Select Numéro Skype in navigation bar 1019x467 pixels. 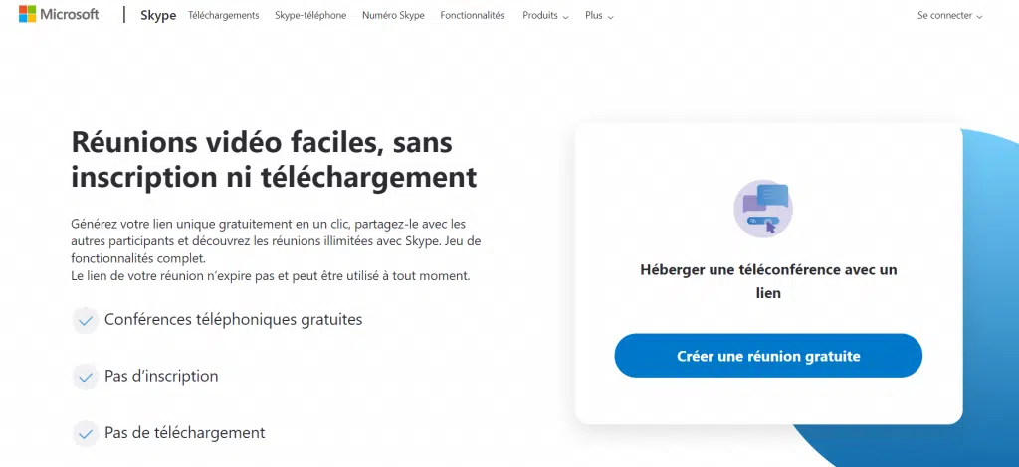[x=393, y=16]
